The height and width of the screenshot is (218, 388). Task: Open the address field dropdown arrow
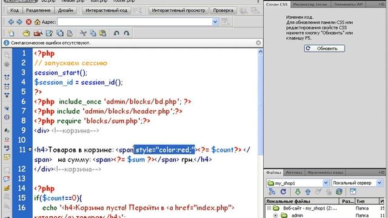coord(215,22)
